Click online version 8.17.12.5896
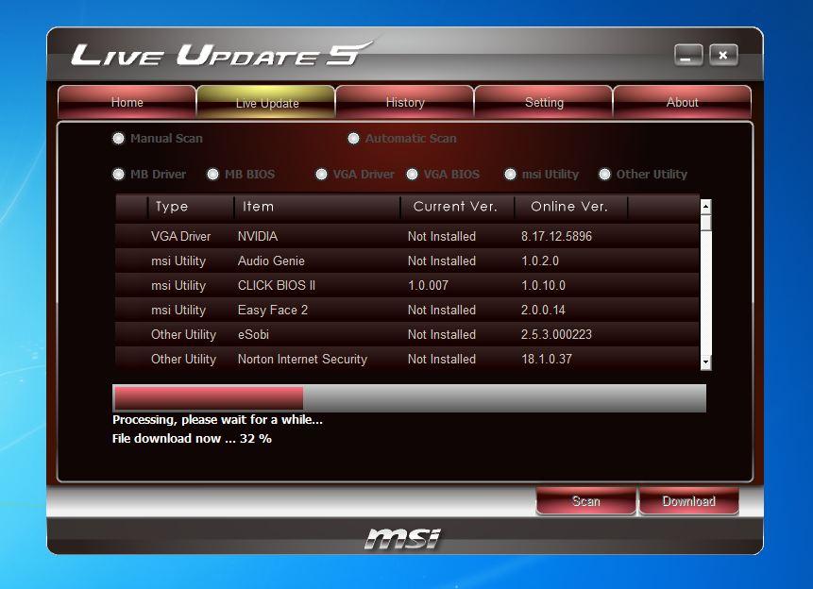The image size is (813, 589). tap(556, 236)
